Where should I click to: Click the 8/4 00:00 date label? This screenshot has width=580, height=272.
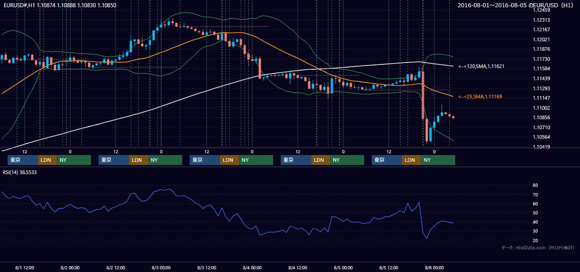pyautogui.click(x=252, y=267)
